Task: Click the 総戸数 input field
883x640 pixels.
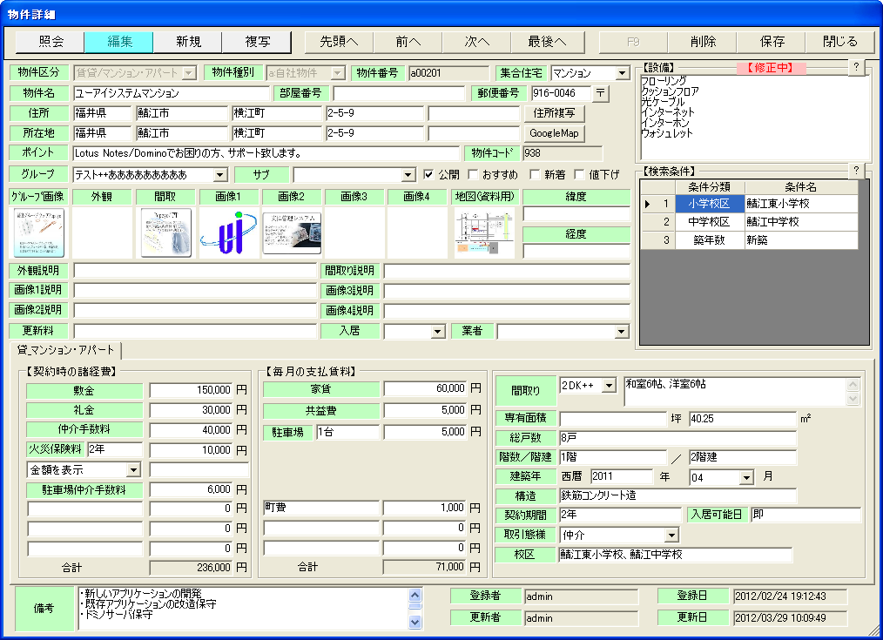Action: tap(678, 438)
